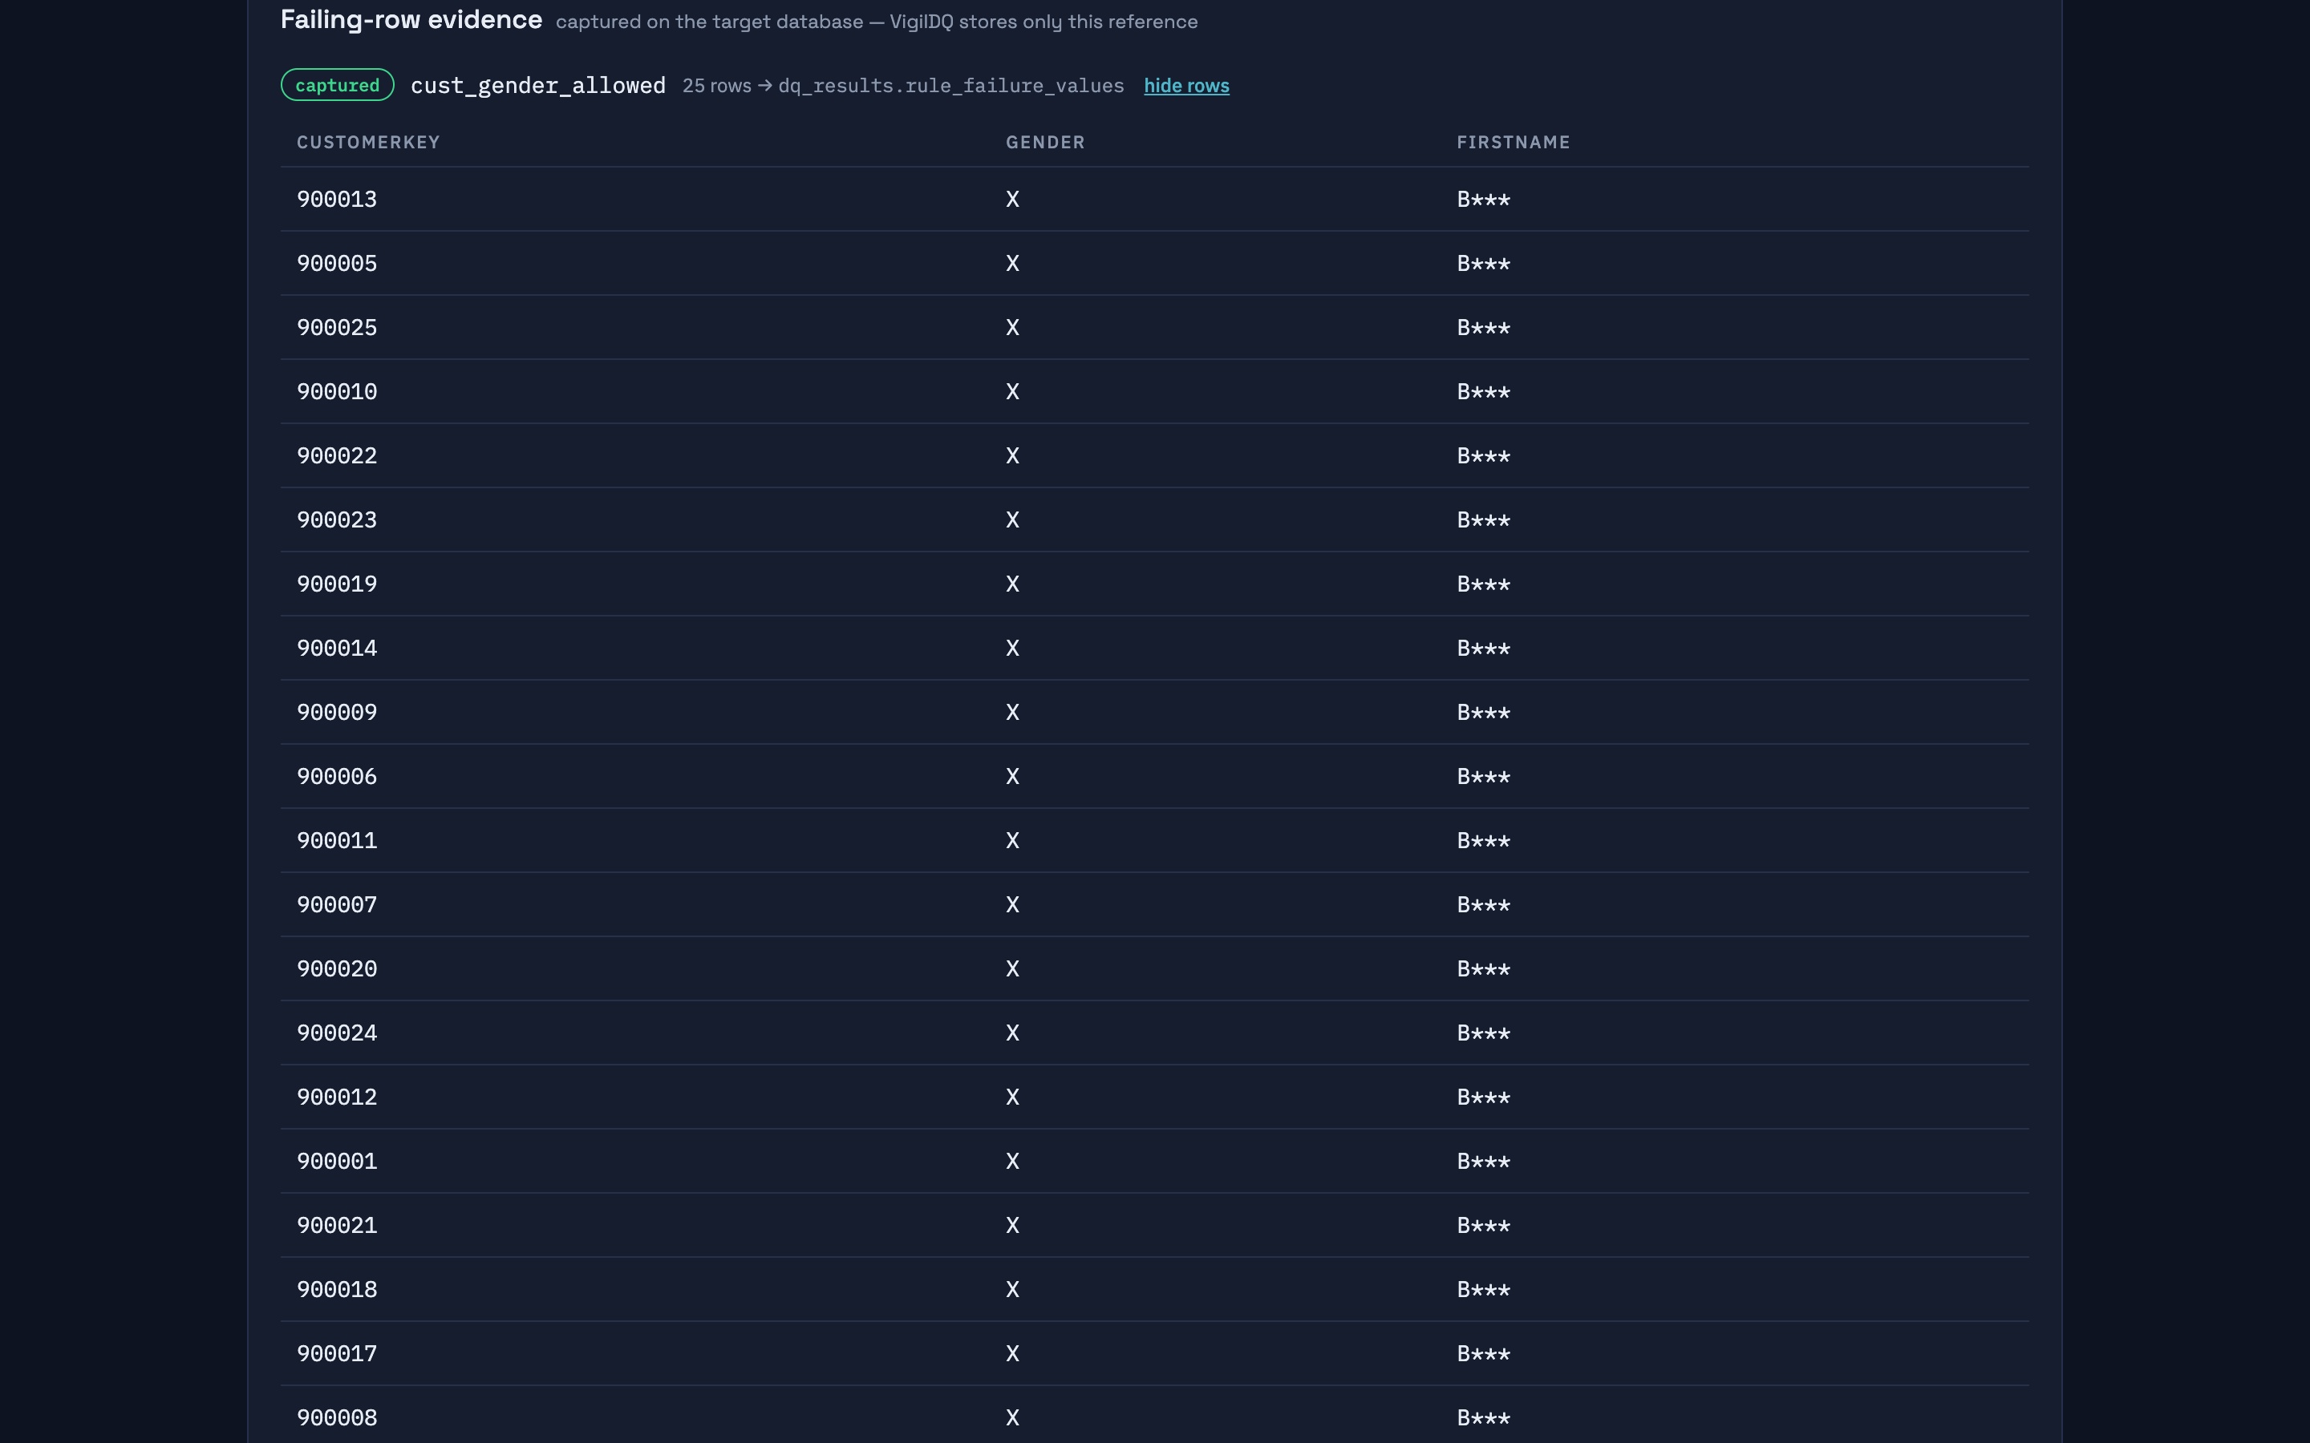Click gender value X in row 900009
Screen dimensions: 2310x1443
click(x=1013, y=712)
